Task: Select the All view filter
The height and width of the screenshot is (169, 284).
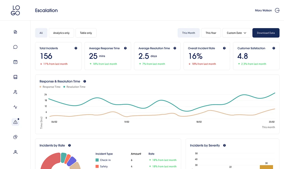Action: coord(41,33)
